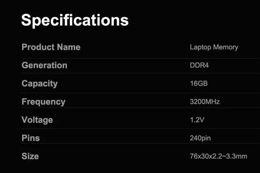
Task: Click the 3200MHz frequency value
Action: [x=205, y=102]
